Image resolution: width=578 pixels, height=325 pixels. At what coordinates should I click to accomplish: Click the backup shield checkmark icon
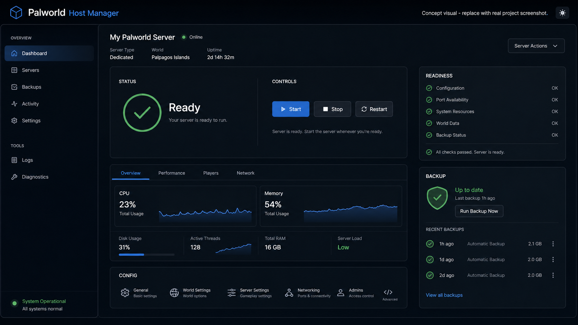tap(437, 198)
